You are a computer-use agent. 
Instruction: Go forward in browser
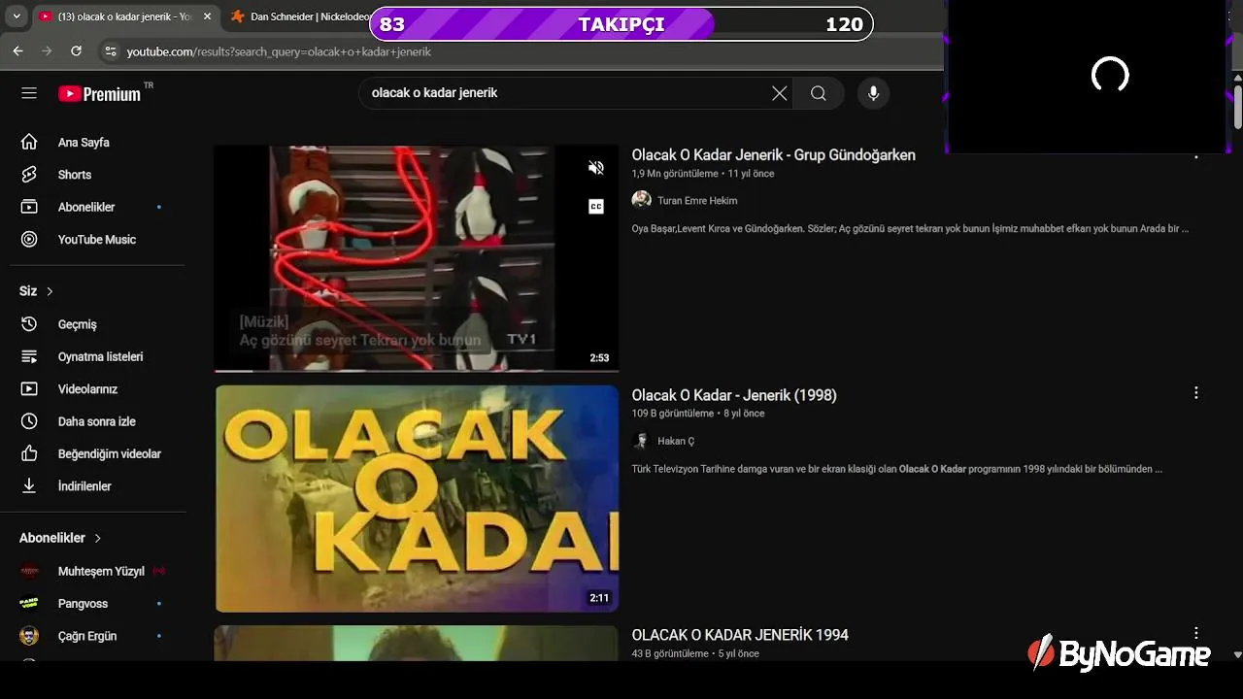[x=47, y=51]
